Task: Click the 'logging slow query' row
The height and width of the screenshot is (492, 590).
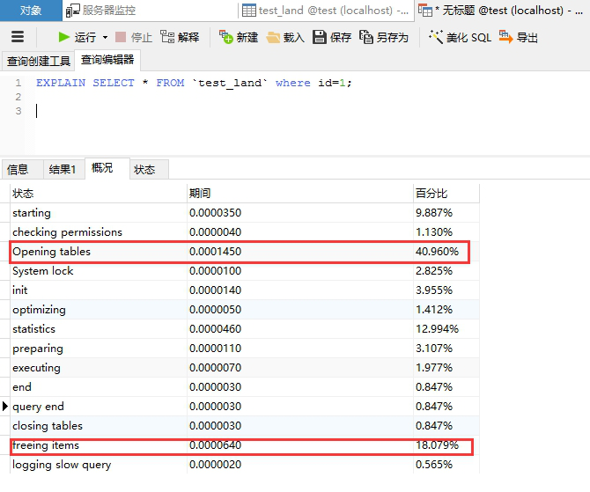Action: [245, 465]
